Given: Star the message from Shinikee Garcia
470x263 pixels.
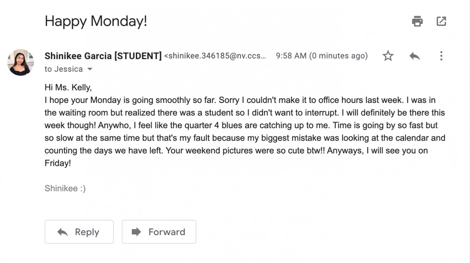Looking at the screenshot, I should pyautogui.click(x=388, y=56).
